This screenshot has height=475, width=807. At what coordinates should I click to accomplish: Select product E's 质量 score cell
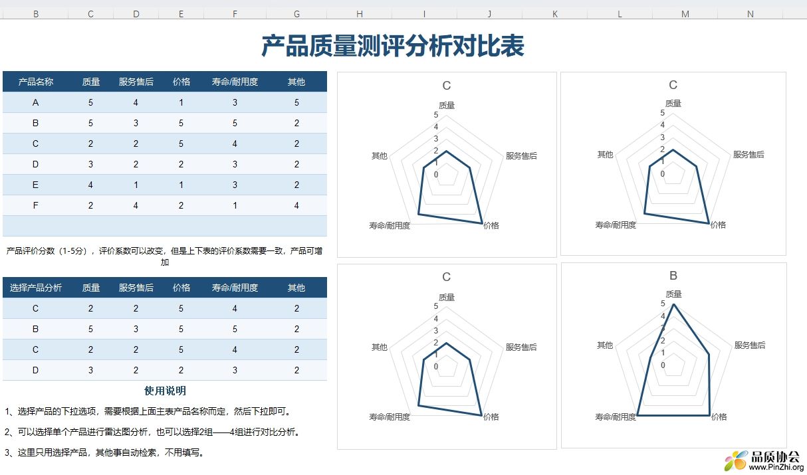pos(91,185)
